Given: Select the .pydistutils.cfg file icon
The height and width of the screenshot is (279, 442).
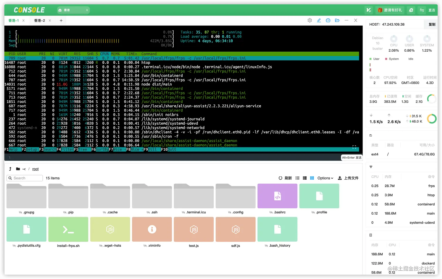Looking at the screenshot, I should click(26, 229).
